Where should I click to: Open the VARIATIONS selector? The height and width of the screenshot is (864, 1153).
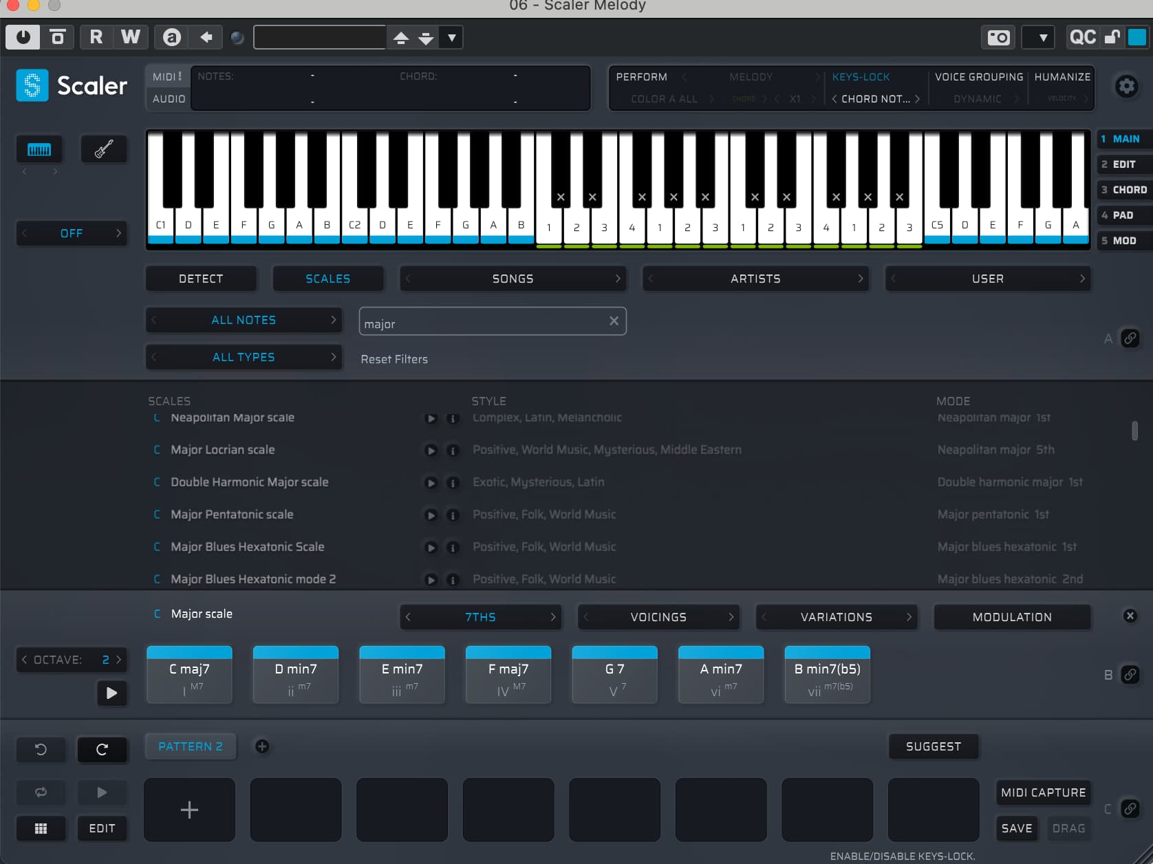836,617
